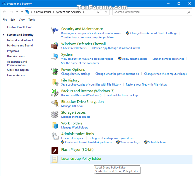The height and width of the screenshot is (176, 195).
Task: Open the File menu
Action: (x=5, y=20)
